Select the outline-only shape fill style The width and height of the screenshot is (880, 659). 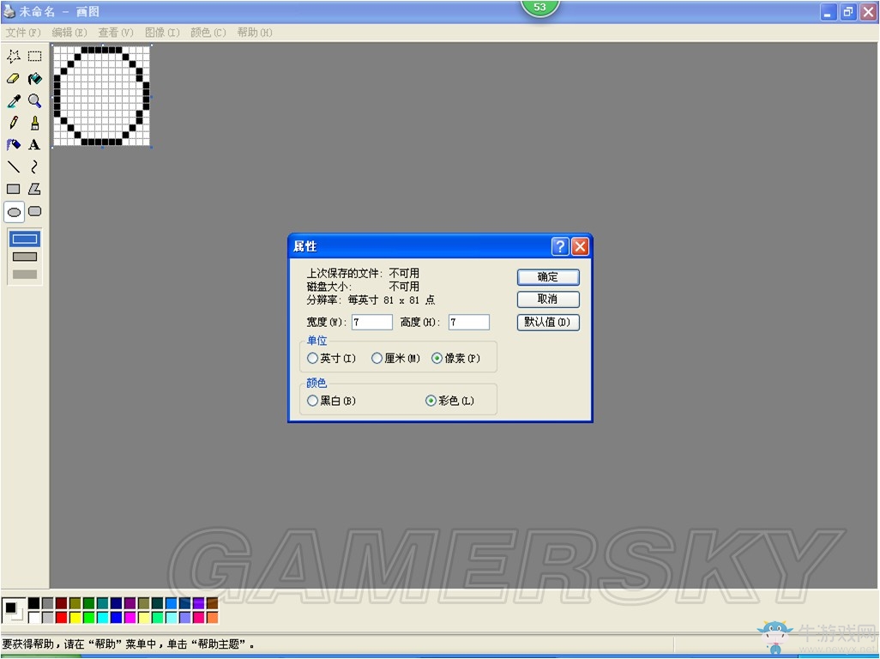coord(25,239)
